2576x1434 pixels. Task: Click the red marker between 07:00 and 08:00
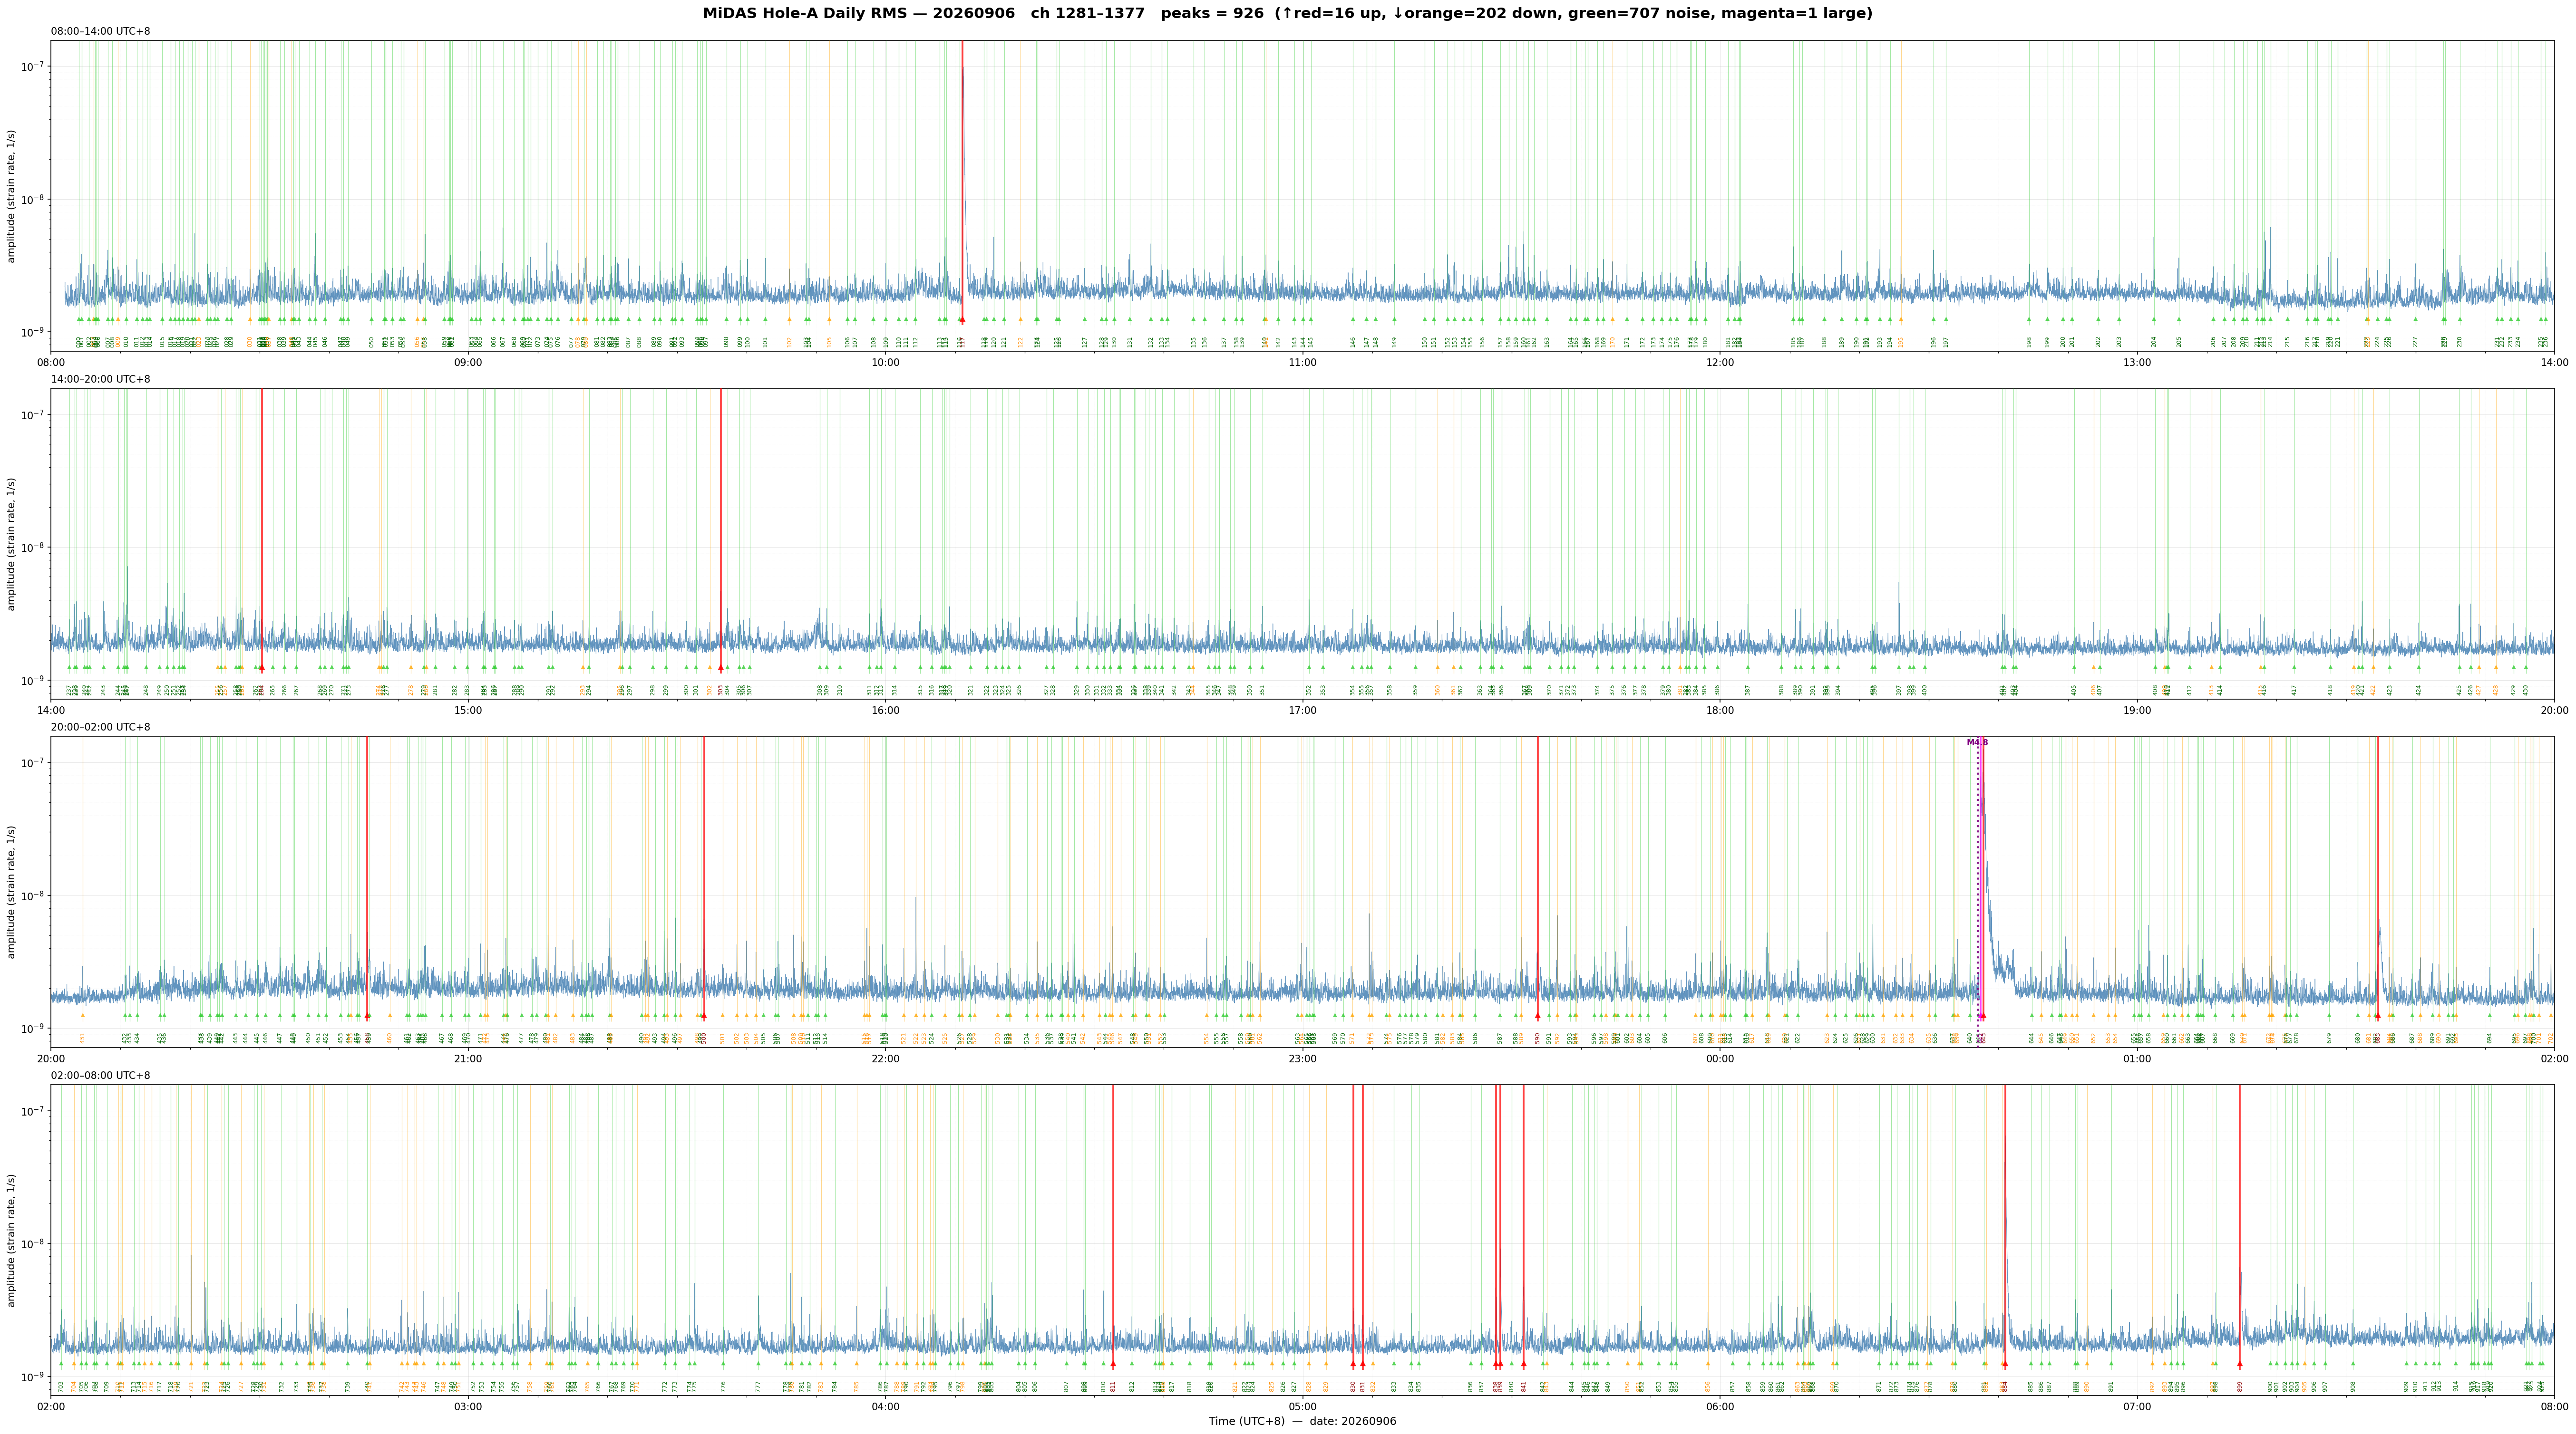tap(2239, 1364)
